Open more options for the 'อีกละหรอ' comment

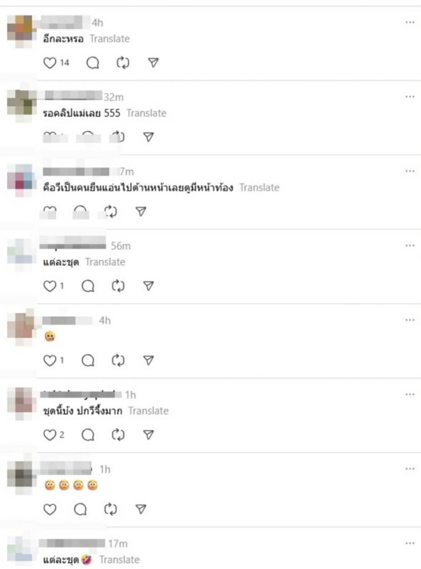click(x=410, y=23)
